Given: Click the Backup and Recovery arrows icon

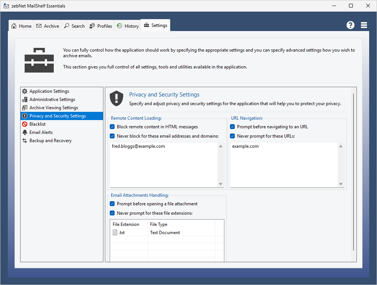Looking at the screenshot, I should [x=25, y=141].
